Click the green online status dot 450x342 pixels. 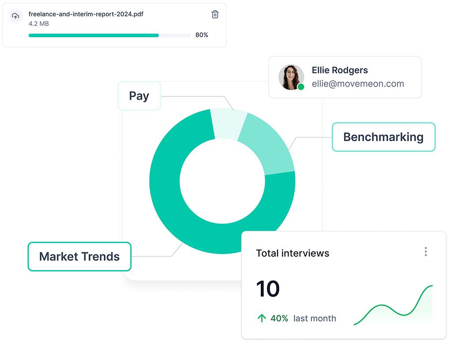tap(300, 86)
